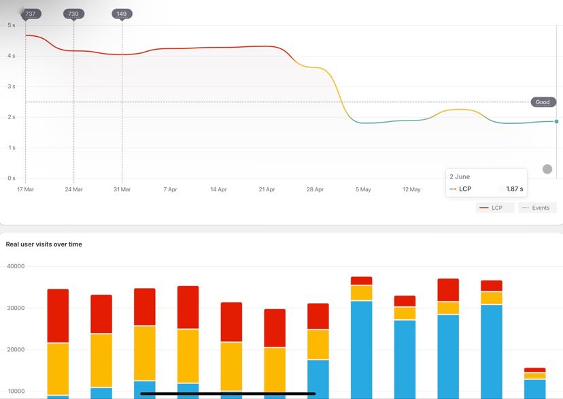Click the 149 event marker badge
563x399 pixels.
point(121,13)
